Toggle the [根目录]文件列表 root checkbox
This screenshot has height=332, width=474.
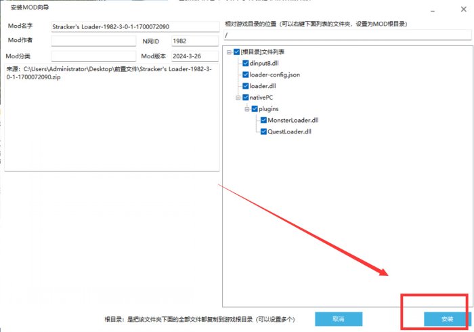tap(236, 51)
